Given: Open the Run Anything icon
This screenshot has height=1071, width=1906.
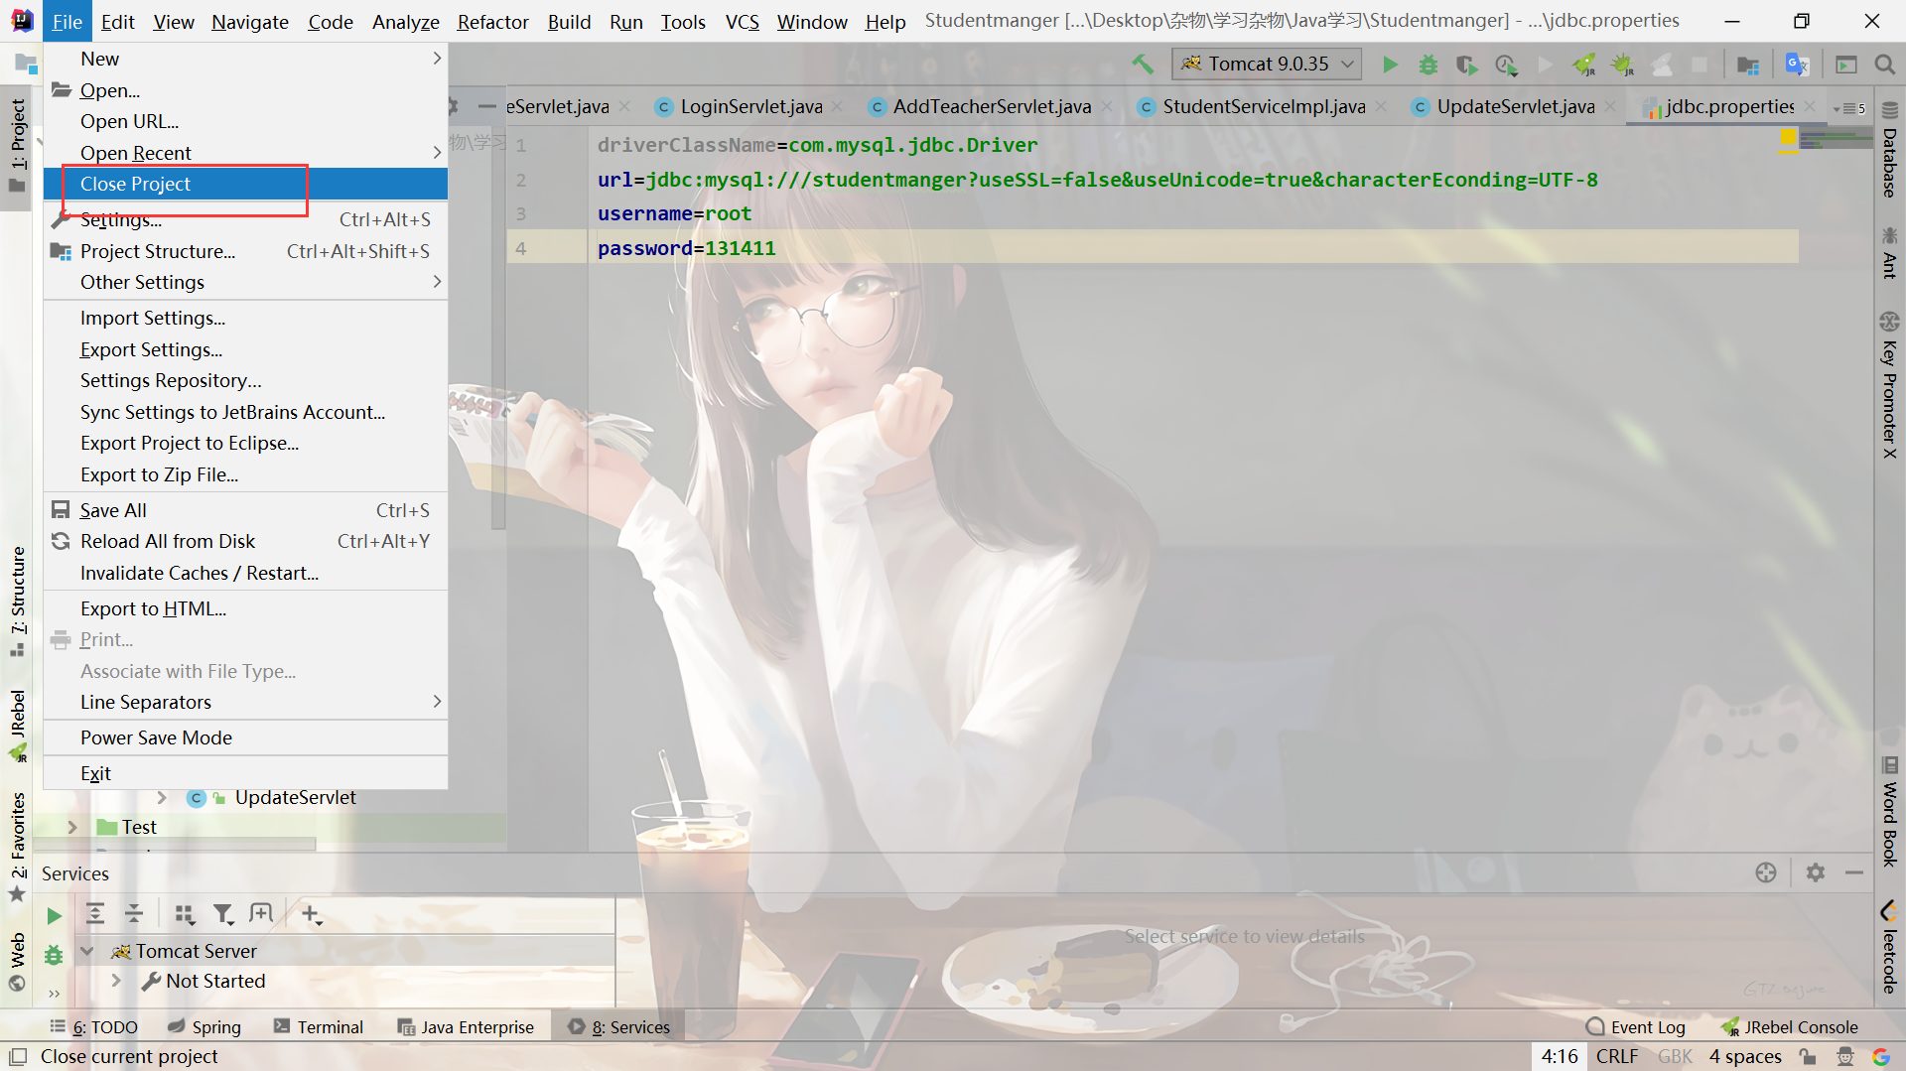Looking at the screenshot, I should 1846,65.
